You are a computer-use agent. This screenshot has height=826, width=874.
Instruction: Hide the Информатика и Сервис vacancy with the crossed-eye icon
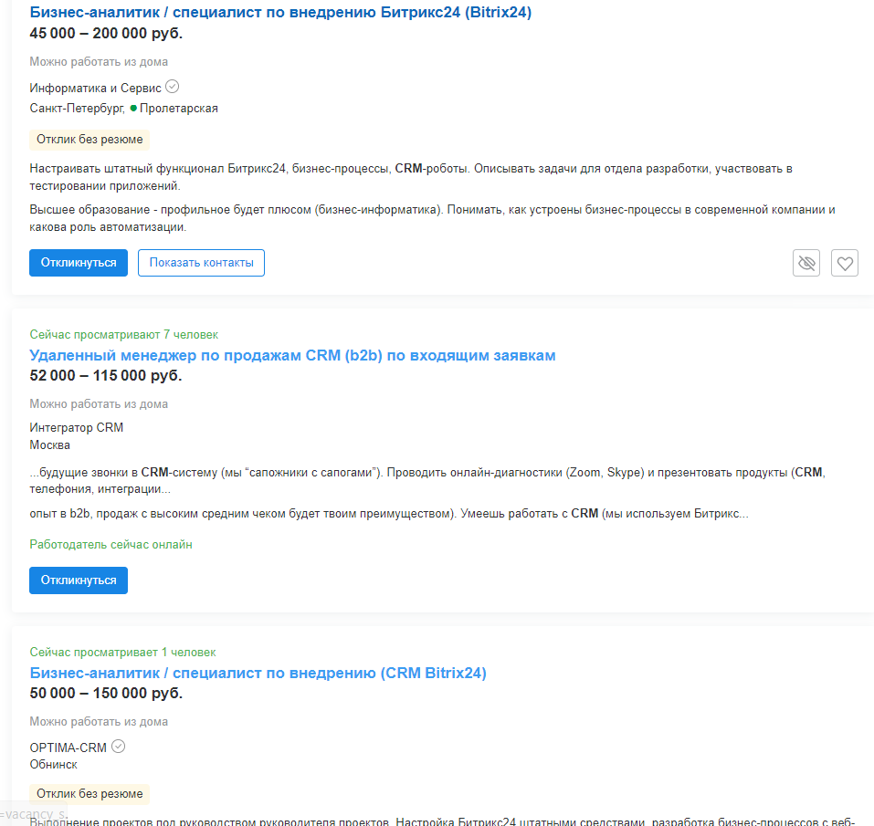(806, 263)
